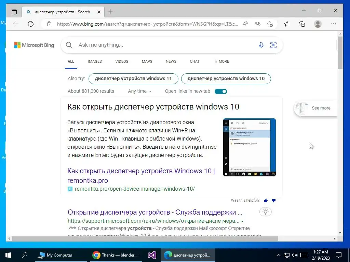350x262 pixels.
Task: Switch to the VIDEOS tab
Action: click(122, 61)
